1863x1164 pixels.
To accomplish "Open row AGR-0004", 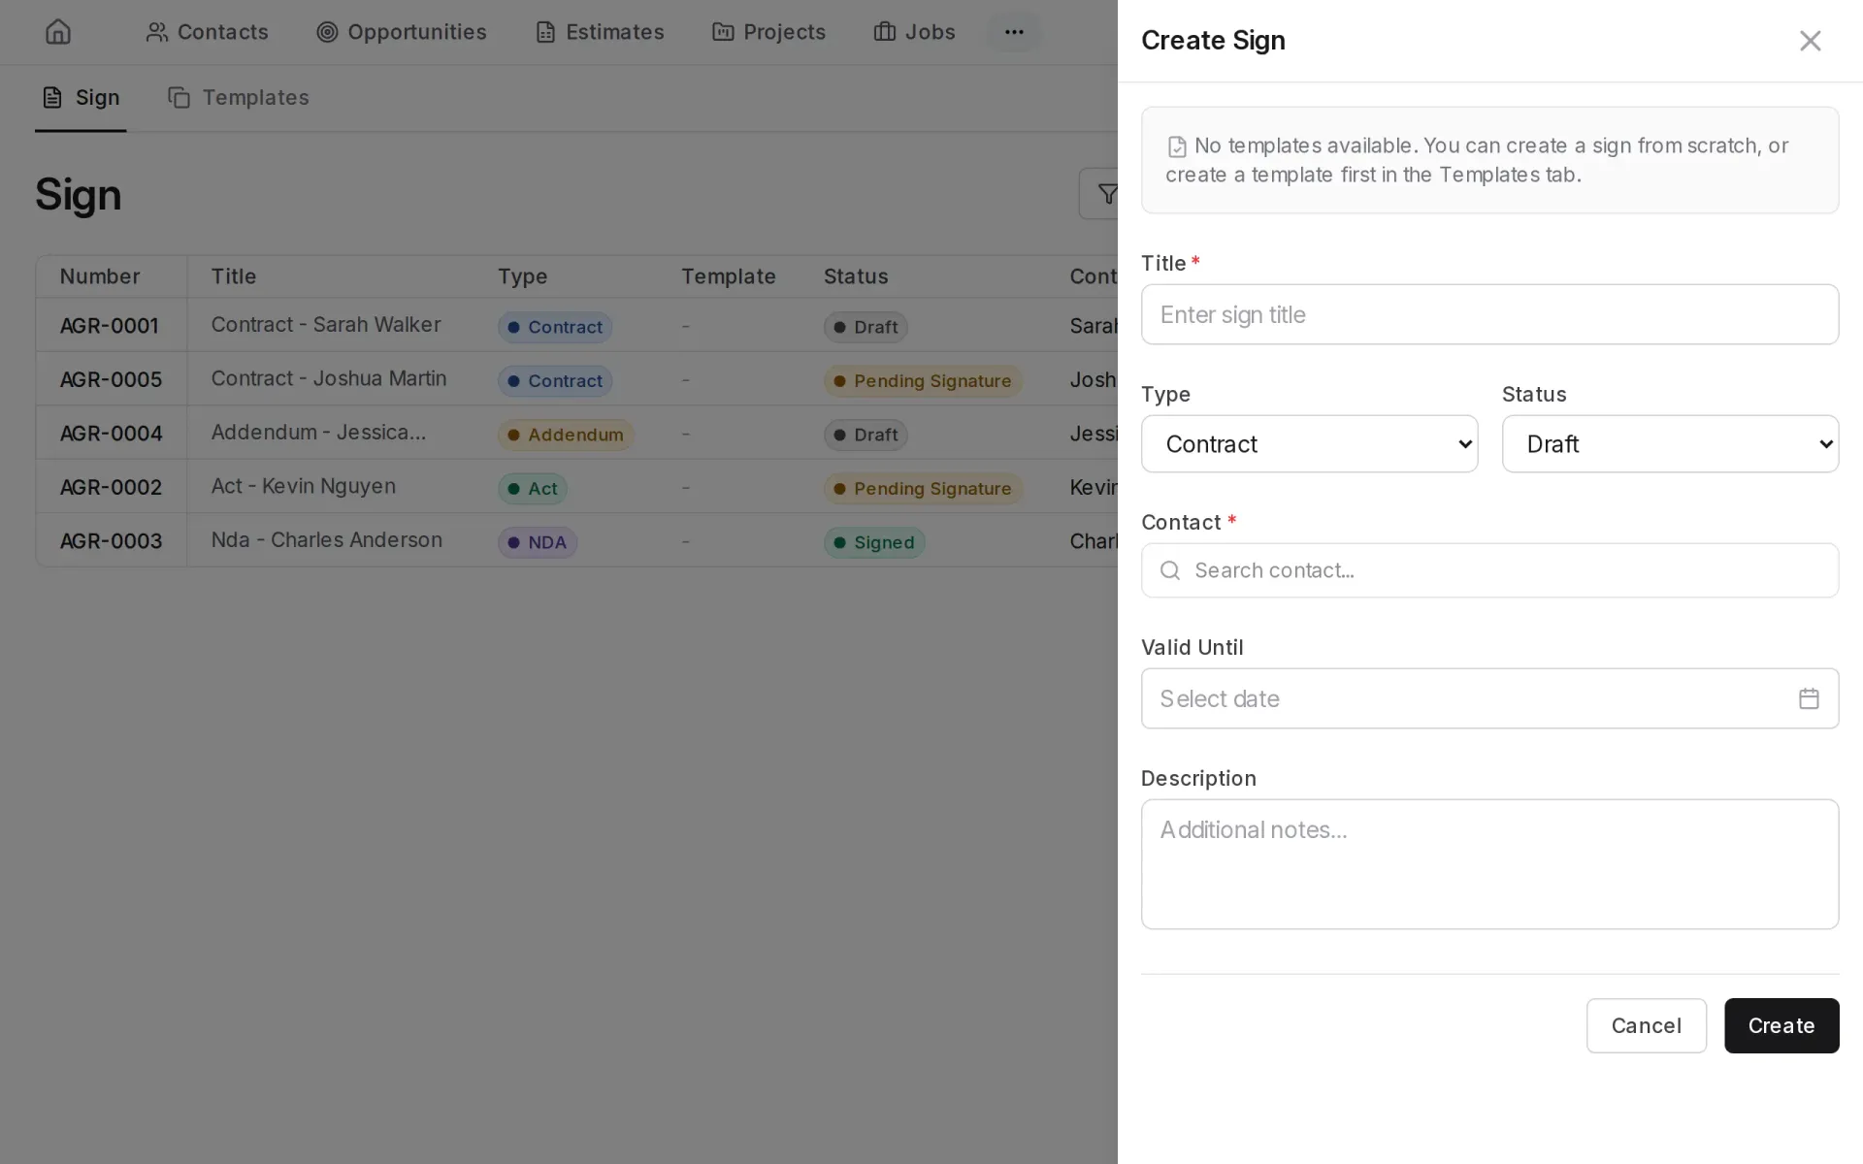I will [576, 433].
